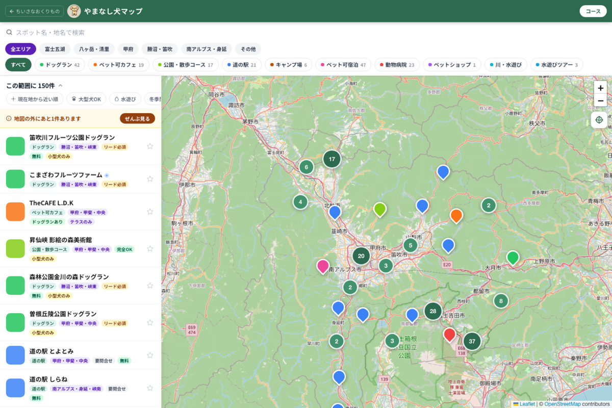Toggle the 道の駅 category filter
612x408 pixels.
pos(242,65)
